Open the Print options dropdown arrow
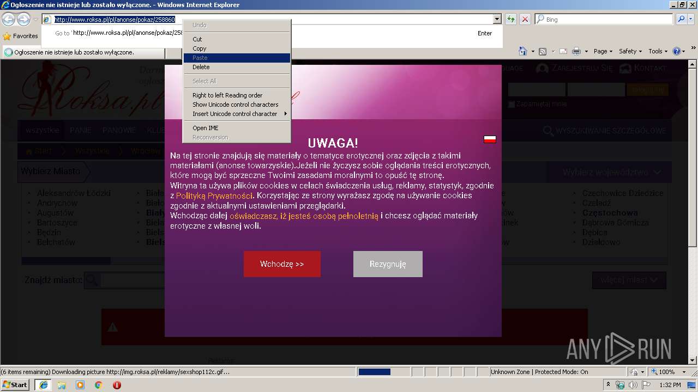This screenshot has width=698, height=392. [586, 51]
